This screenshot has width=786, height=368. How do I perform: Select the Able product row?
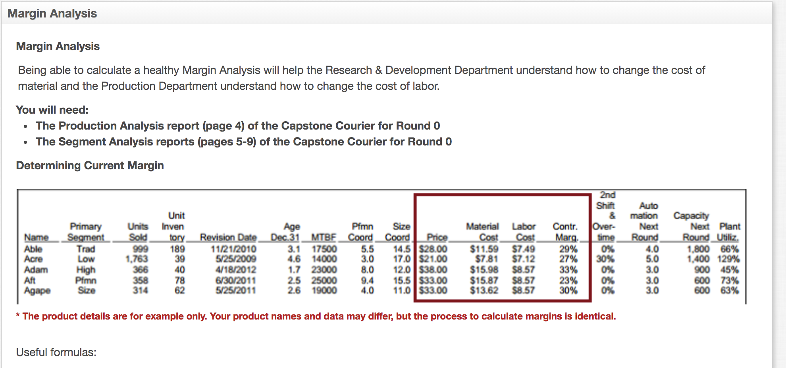coord(34,249)
